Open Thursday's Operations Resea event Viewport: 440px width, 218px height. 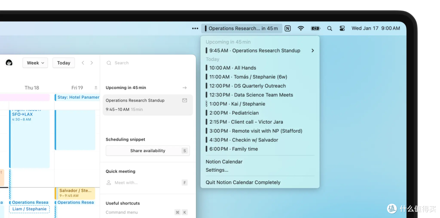pos(29,202)
